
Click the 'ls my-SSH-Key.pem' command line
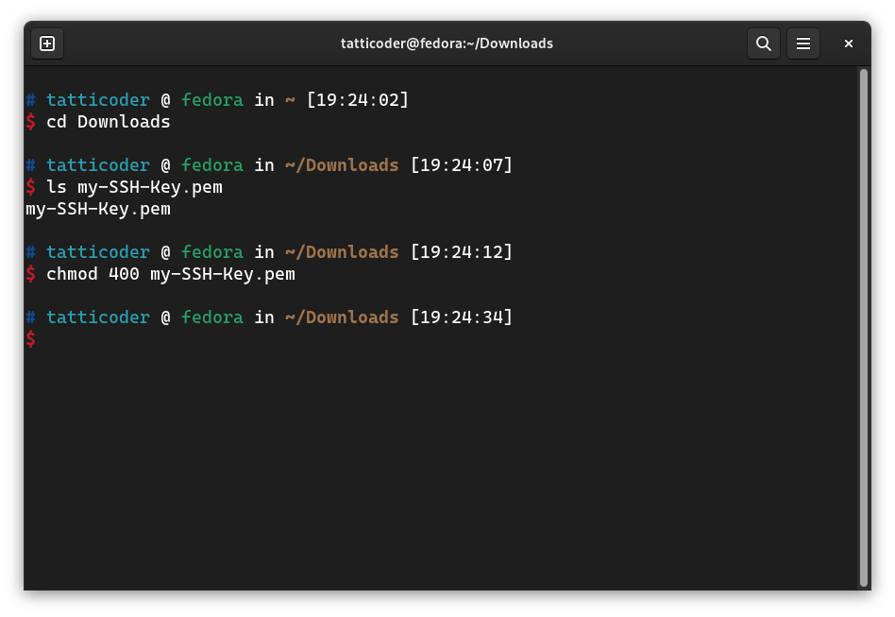(135, 187)
